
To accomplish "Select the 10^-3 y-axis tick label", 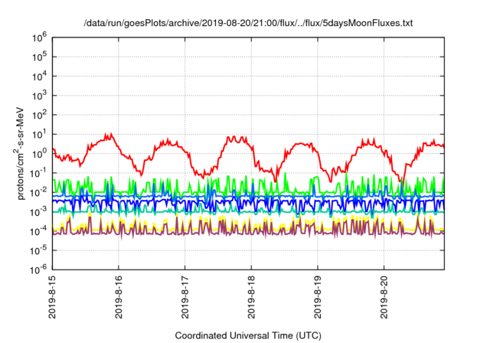I will [x=39, y=212].
